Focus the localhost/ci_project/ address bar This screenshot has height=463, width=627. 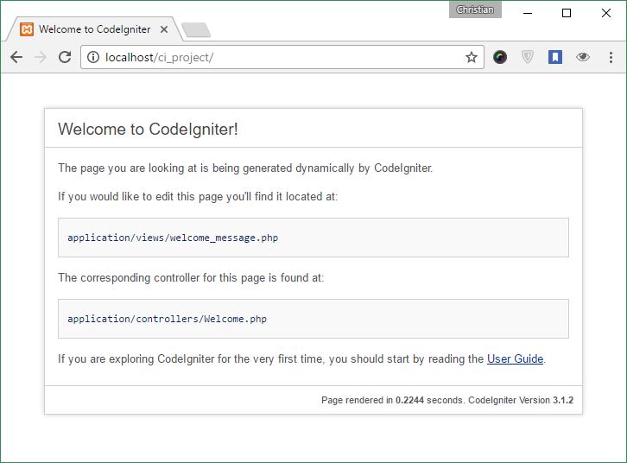(x=282, y=57)
